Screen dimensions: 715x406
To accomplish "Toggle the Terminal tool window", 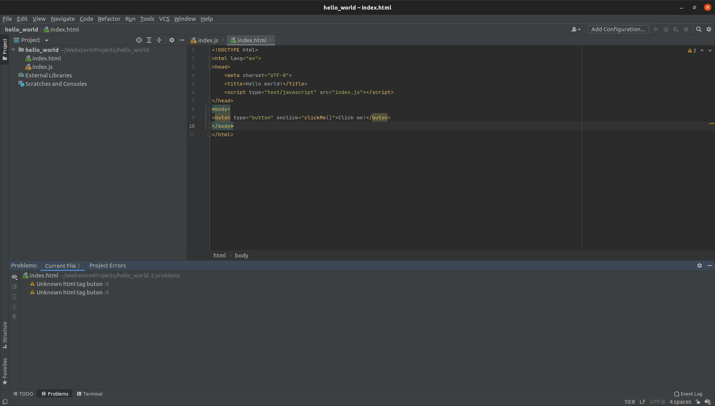I will pos(90,394).
